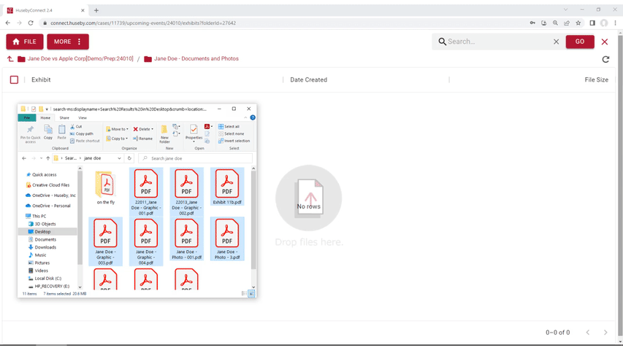Open the Copy to dropdown
623x350 pixels.
point(117,139)
